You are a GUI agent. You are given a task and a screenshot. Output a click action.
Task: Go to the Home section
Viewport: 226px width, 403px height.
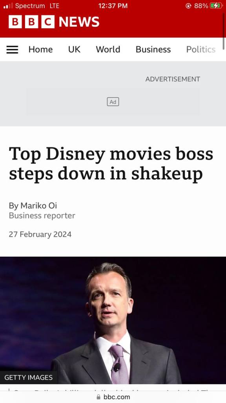(40, 49)
